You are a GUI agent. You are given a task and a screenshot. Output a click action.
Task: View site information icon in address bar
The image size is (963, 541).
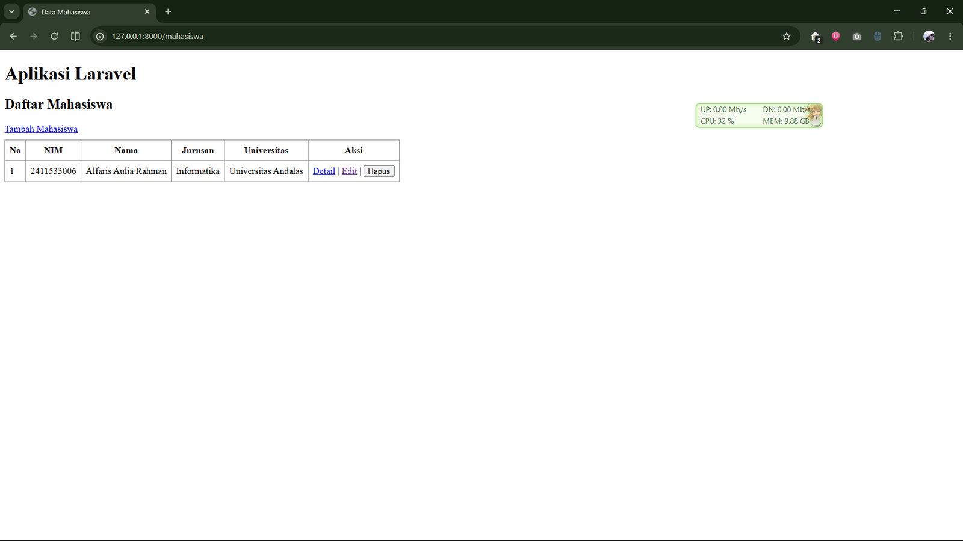100,36
